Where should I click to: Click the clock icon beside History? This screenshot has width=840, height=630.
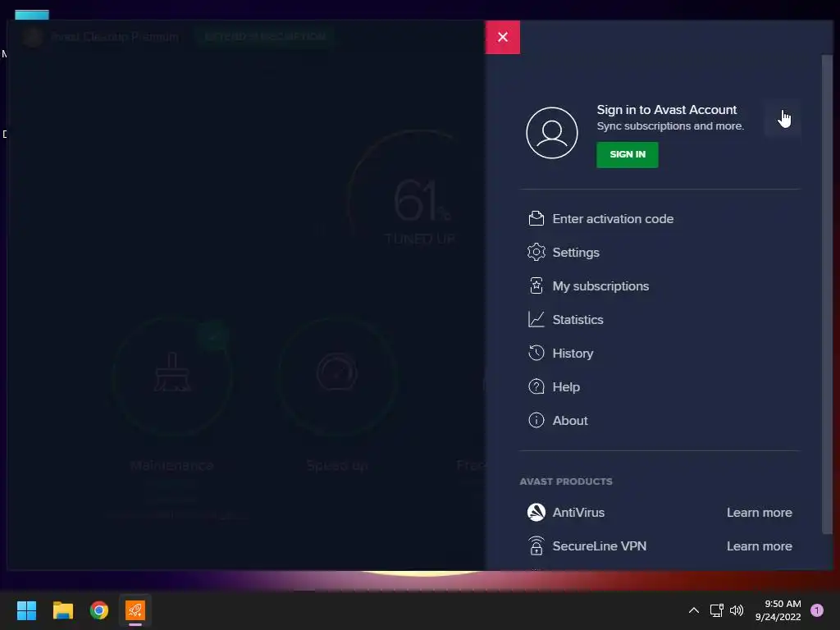point(536,353)
